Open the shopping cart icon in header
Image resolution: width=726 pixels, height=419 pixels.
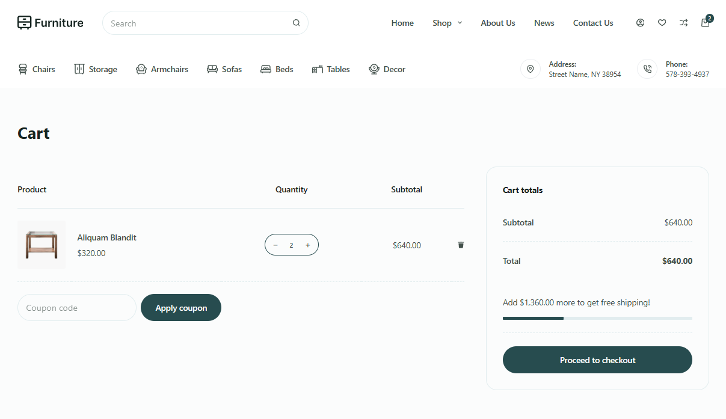pos(705,23)
